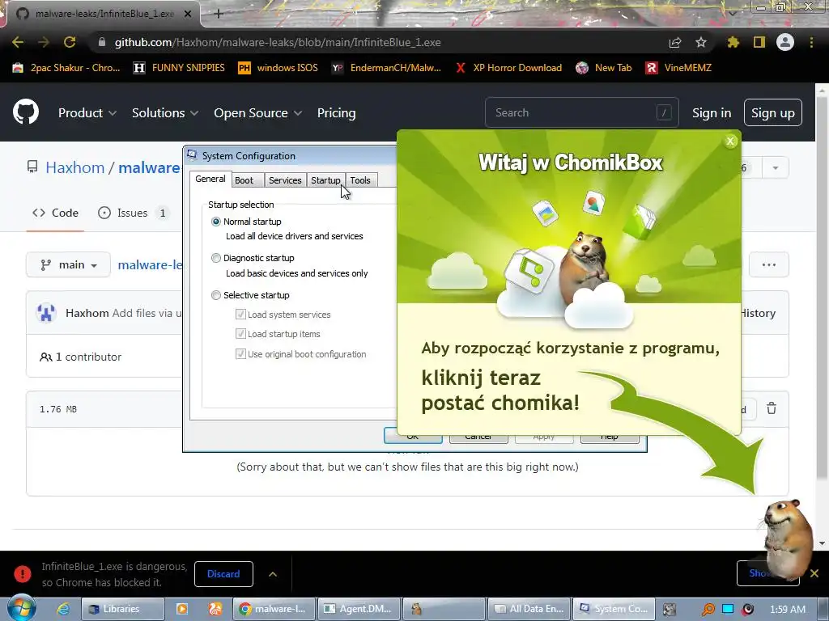Click the GitHub logo icon
The height and width of the screenshot is (621, 829).
coord(26,112)
